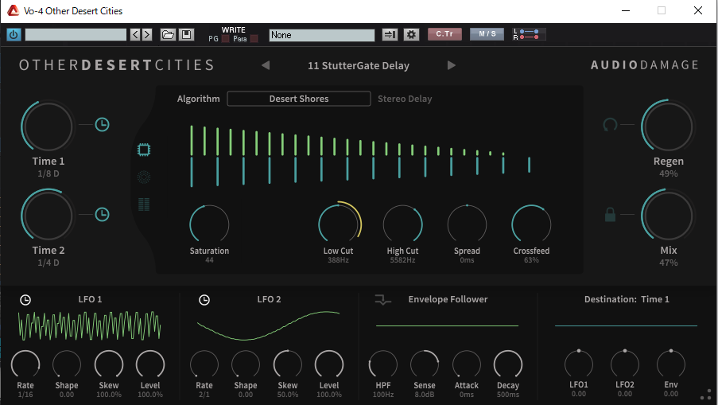Screen dimensions: 718x405
Task: Click the delay taps visualization display
Action: tap(360, 156)
